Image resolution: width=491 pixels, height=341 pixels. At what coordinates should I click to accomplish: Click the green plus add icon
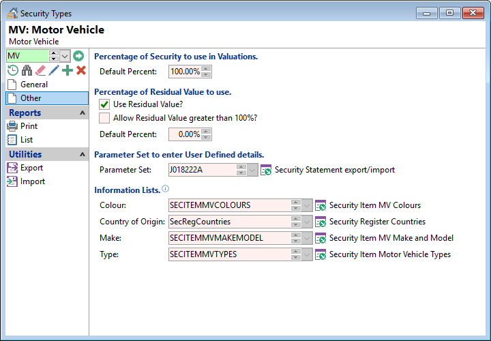coord(68,70)
